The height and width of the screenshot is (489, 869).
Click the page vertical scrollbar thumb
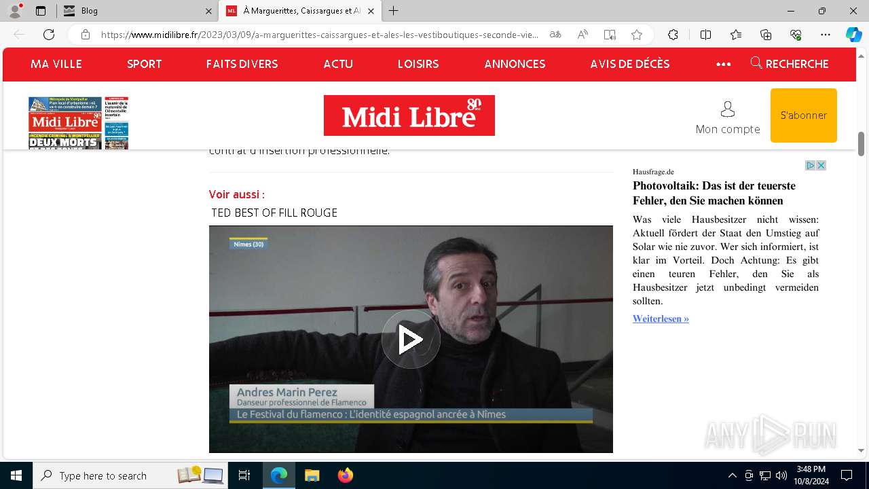click(862, 144)
